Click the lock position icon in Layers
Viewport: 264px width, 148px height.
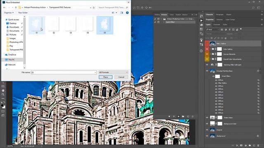(219, 38)
